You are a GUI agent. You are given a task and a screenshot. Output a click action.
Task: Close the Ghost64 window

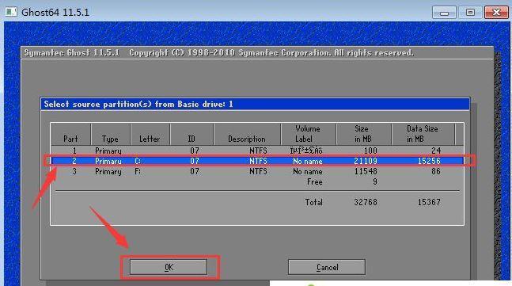pyautogui.click(x=496, y=13)
